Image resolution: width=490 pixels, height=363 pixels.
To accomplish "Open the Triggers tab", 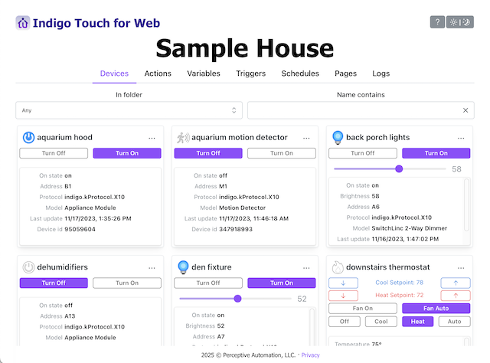I will pos(251,74).
